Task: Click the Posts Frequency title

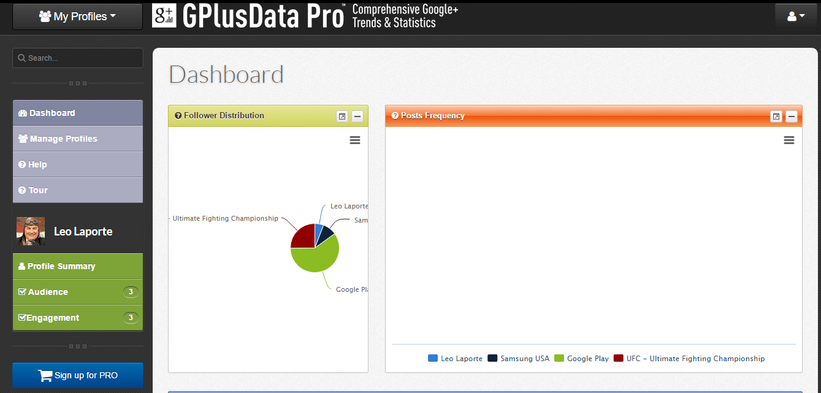Action: coord(432,115)
